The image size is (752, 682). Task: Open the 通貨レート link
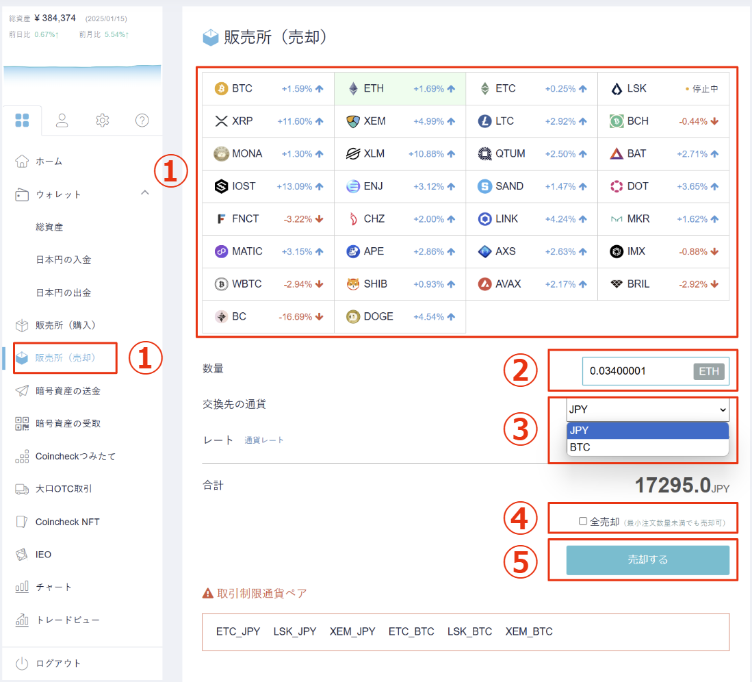(x=263, y=440)
